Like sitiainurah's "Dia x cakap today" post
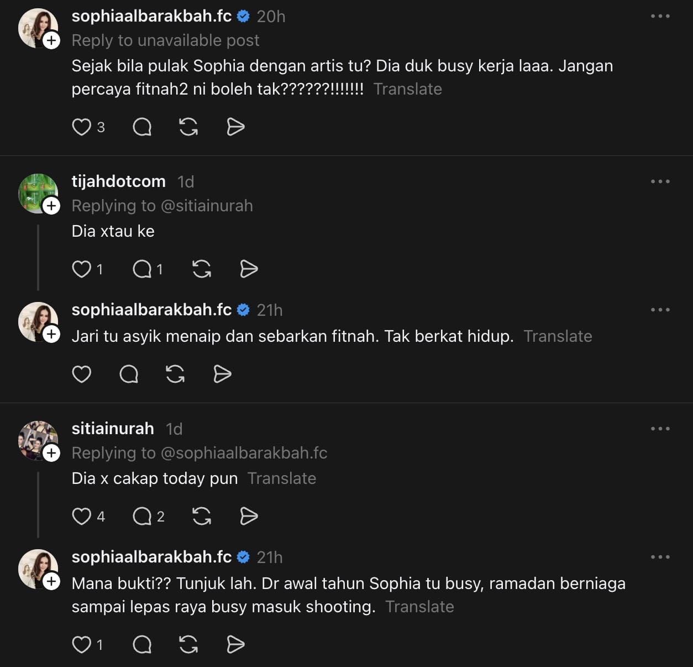Image resolution: width=693 pixels, height=667 pixels. coord(82,517)
